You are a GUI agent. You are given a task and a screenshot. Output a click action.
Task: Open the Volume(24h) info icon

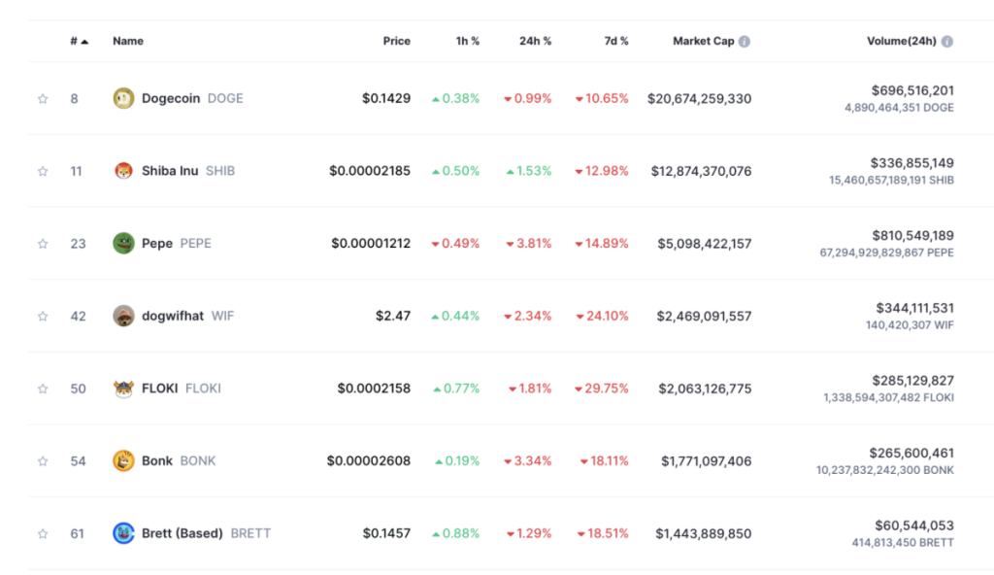tap(947, 41)
